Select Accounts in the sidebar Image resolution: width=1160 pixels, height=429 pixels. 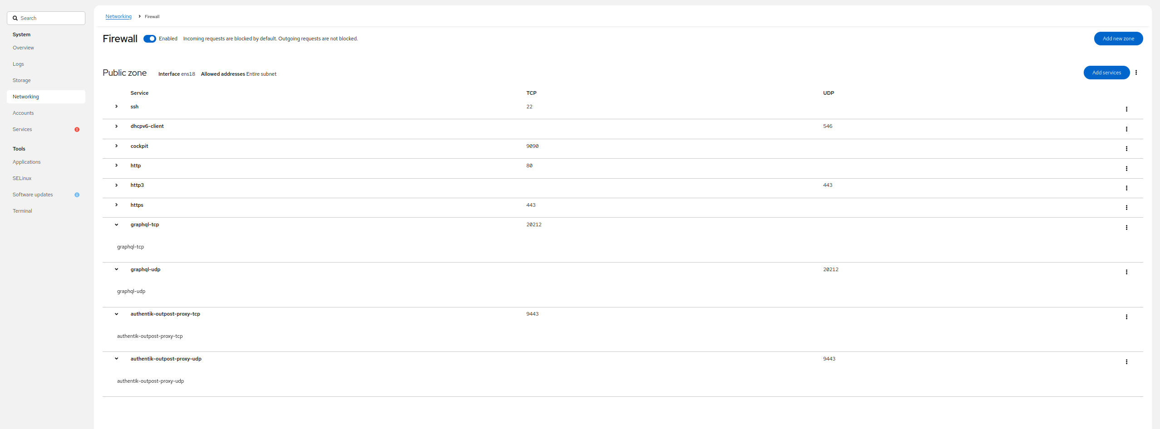(23, 113)
